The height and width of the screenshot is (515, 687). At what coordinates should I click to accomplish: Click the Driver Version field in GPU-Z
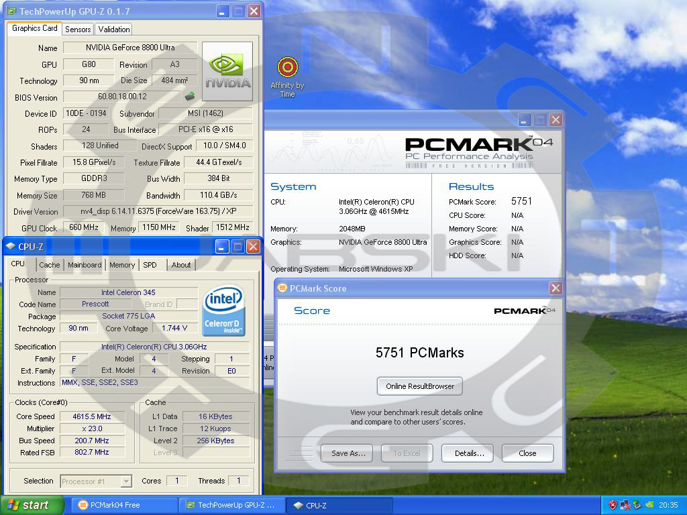pyautogui.click(x=158, y=211)
